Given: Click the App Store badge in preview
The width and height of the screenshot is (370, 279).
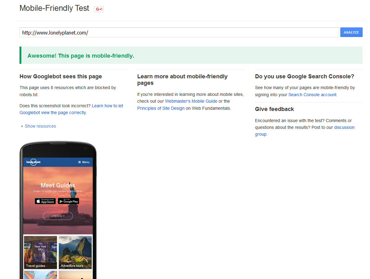Looking at the screenshot, I should click(45, 201).
